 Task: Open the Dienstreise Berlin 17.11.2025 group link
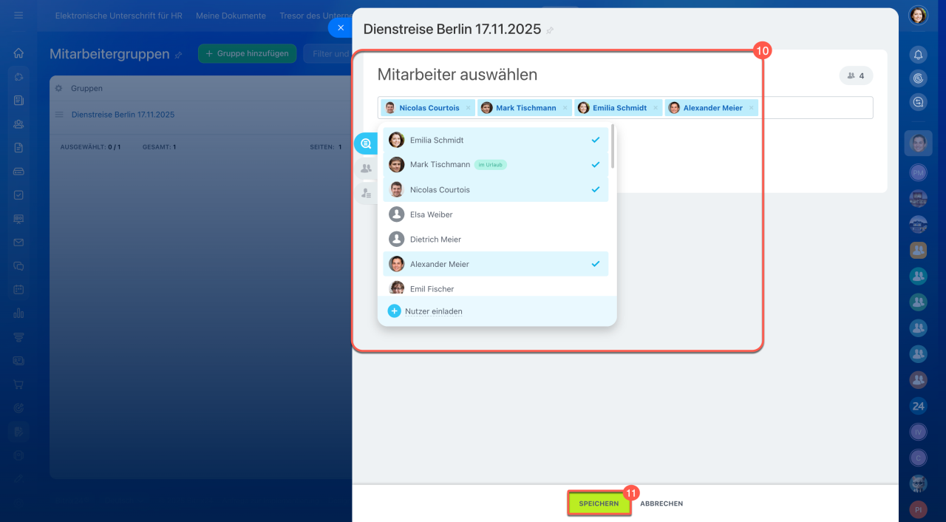click(x=123, y=115)
